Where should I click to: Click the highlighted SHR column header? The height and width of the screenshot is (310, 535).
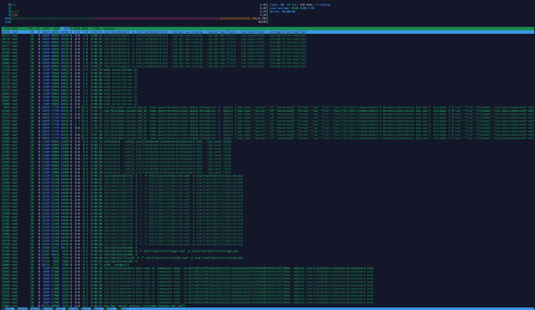click(x=66, y=29)
